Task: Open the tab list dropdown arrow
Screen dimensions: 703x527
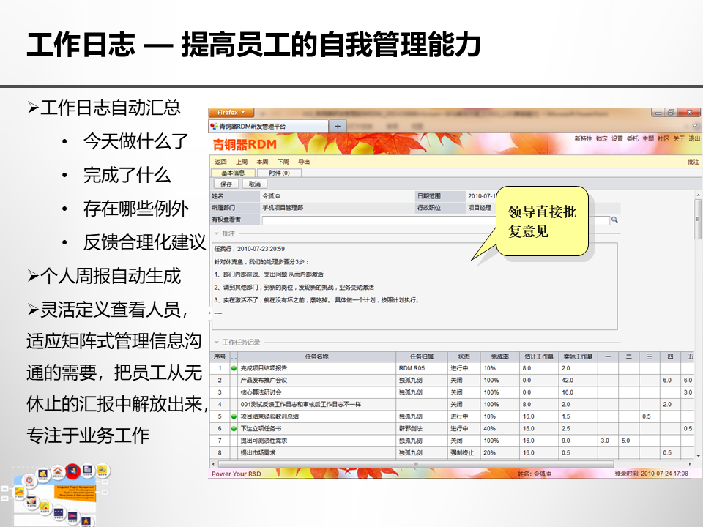Action: (694, 126)
